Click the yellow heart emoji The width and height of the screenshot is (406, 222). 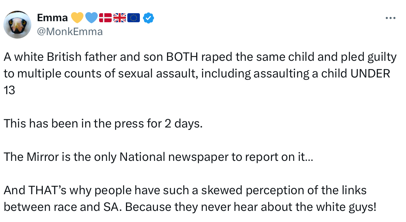(x=77, y=17)
